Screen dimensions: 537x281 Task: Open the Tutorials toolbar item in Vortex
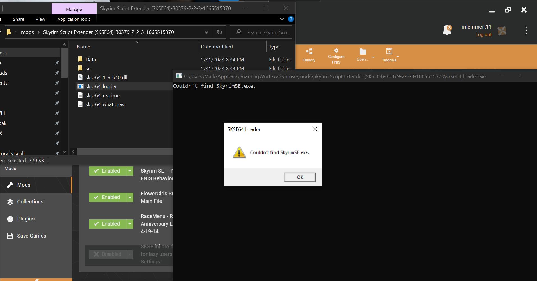click(x=389, y=55)
